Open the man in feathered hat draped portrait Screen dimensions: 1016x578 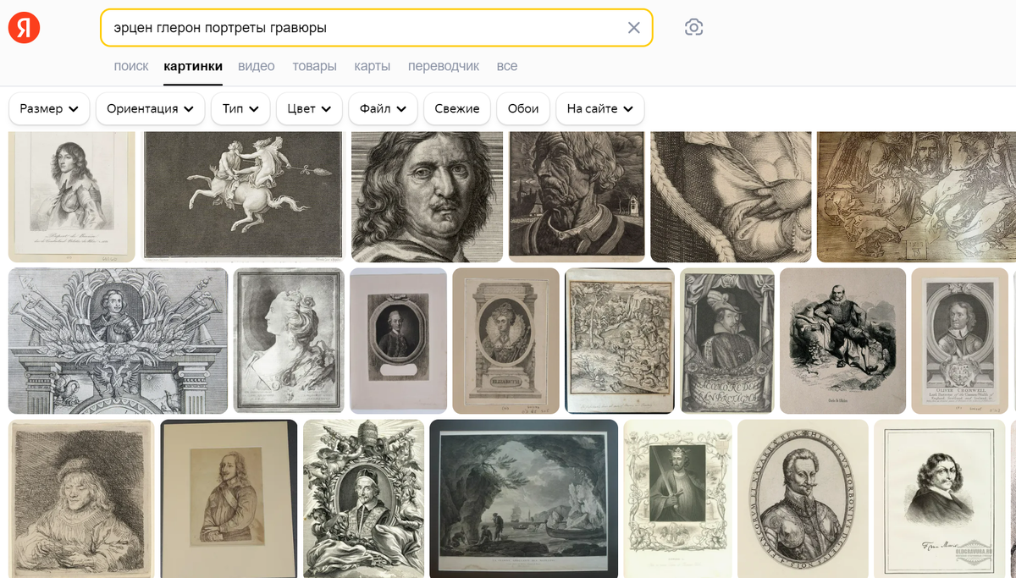pos(727,341)
